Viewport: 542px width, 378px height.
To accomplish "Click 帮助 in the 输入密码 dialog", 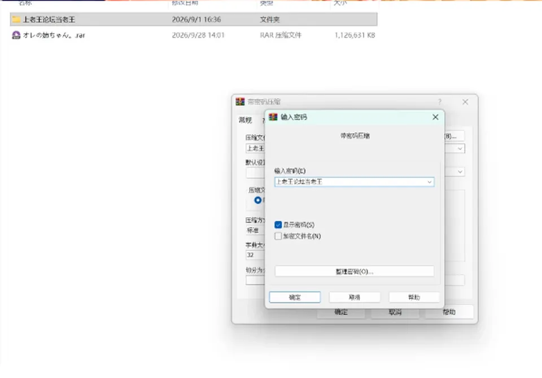I will click(x=414, y=297).
